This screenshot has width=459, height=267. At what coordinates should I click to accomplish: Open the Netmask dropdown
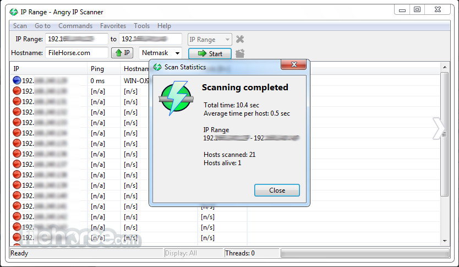point(160,53)
